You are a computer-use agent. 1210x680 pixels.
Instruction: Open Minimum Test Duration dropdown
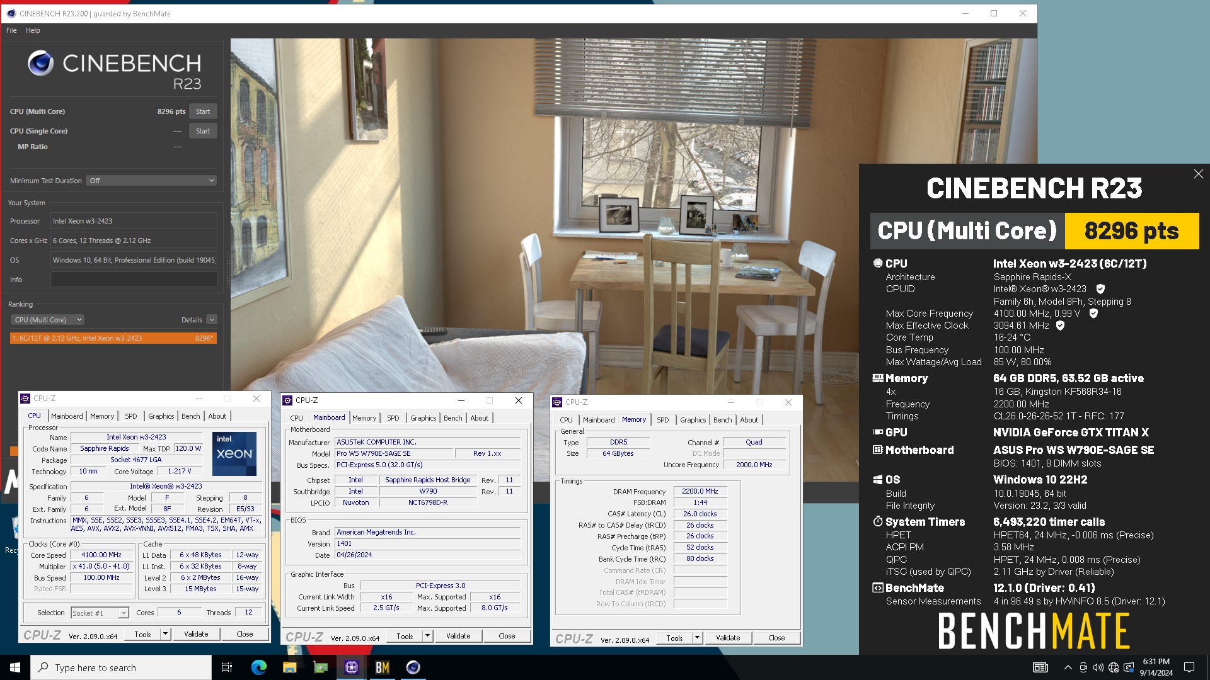pos(151,181)
